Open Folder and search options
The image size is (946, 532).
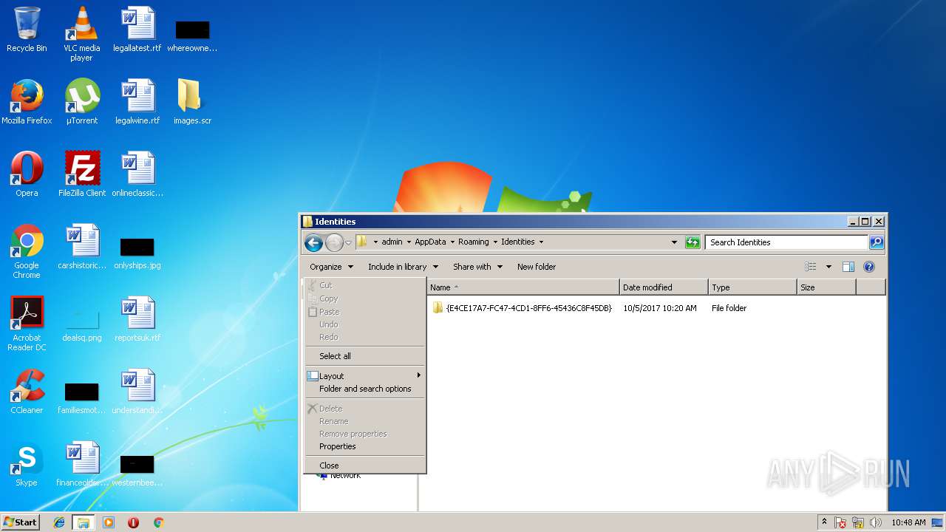(x=365, y=389)
